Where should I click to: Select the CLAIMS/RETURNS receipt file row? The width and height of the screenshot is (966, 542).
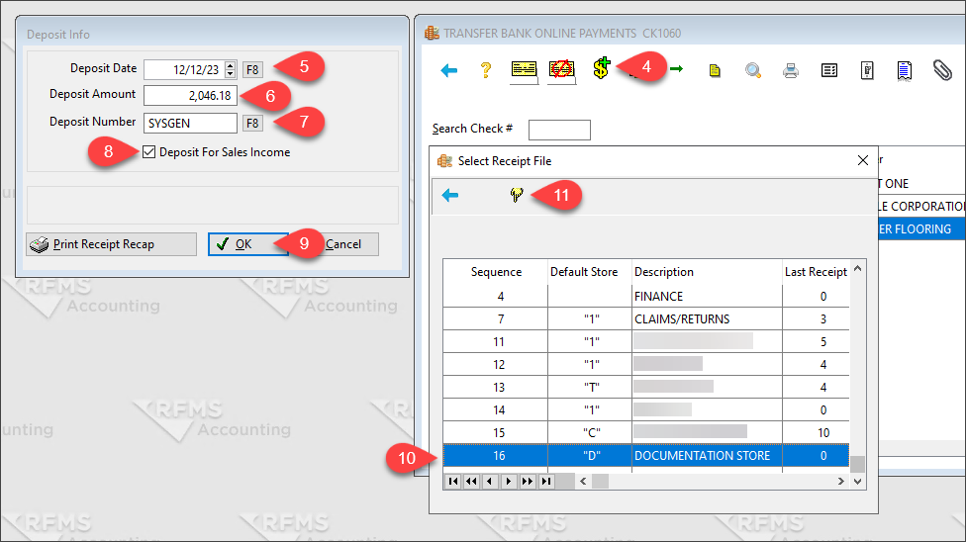[681, 318]
